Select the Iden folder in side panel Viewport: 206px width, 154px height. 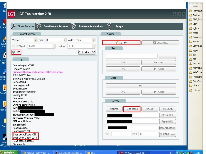click(x=193, y=24)
